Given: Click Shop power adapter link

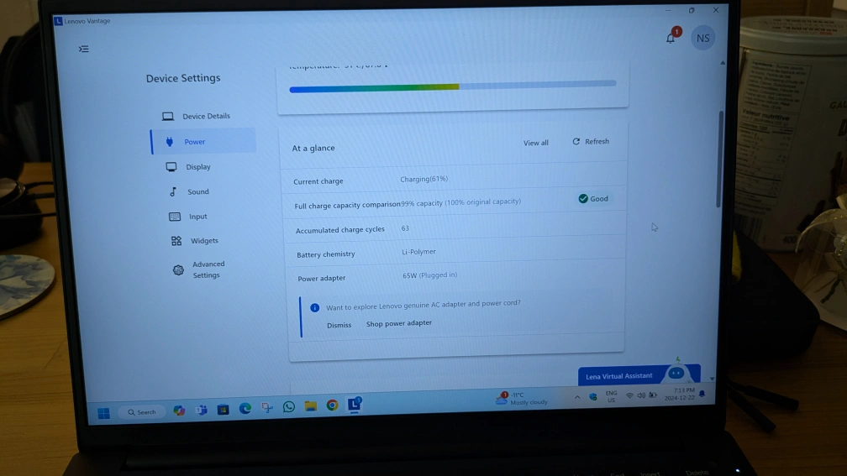Looking at the screenshot, I should pyautogui.click(x=399, y=323).
